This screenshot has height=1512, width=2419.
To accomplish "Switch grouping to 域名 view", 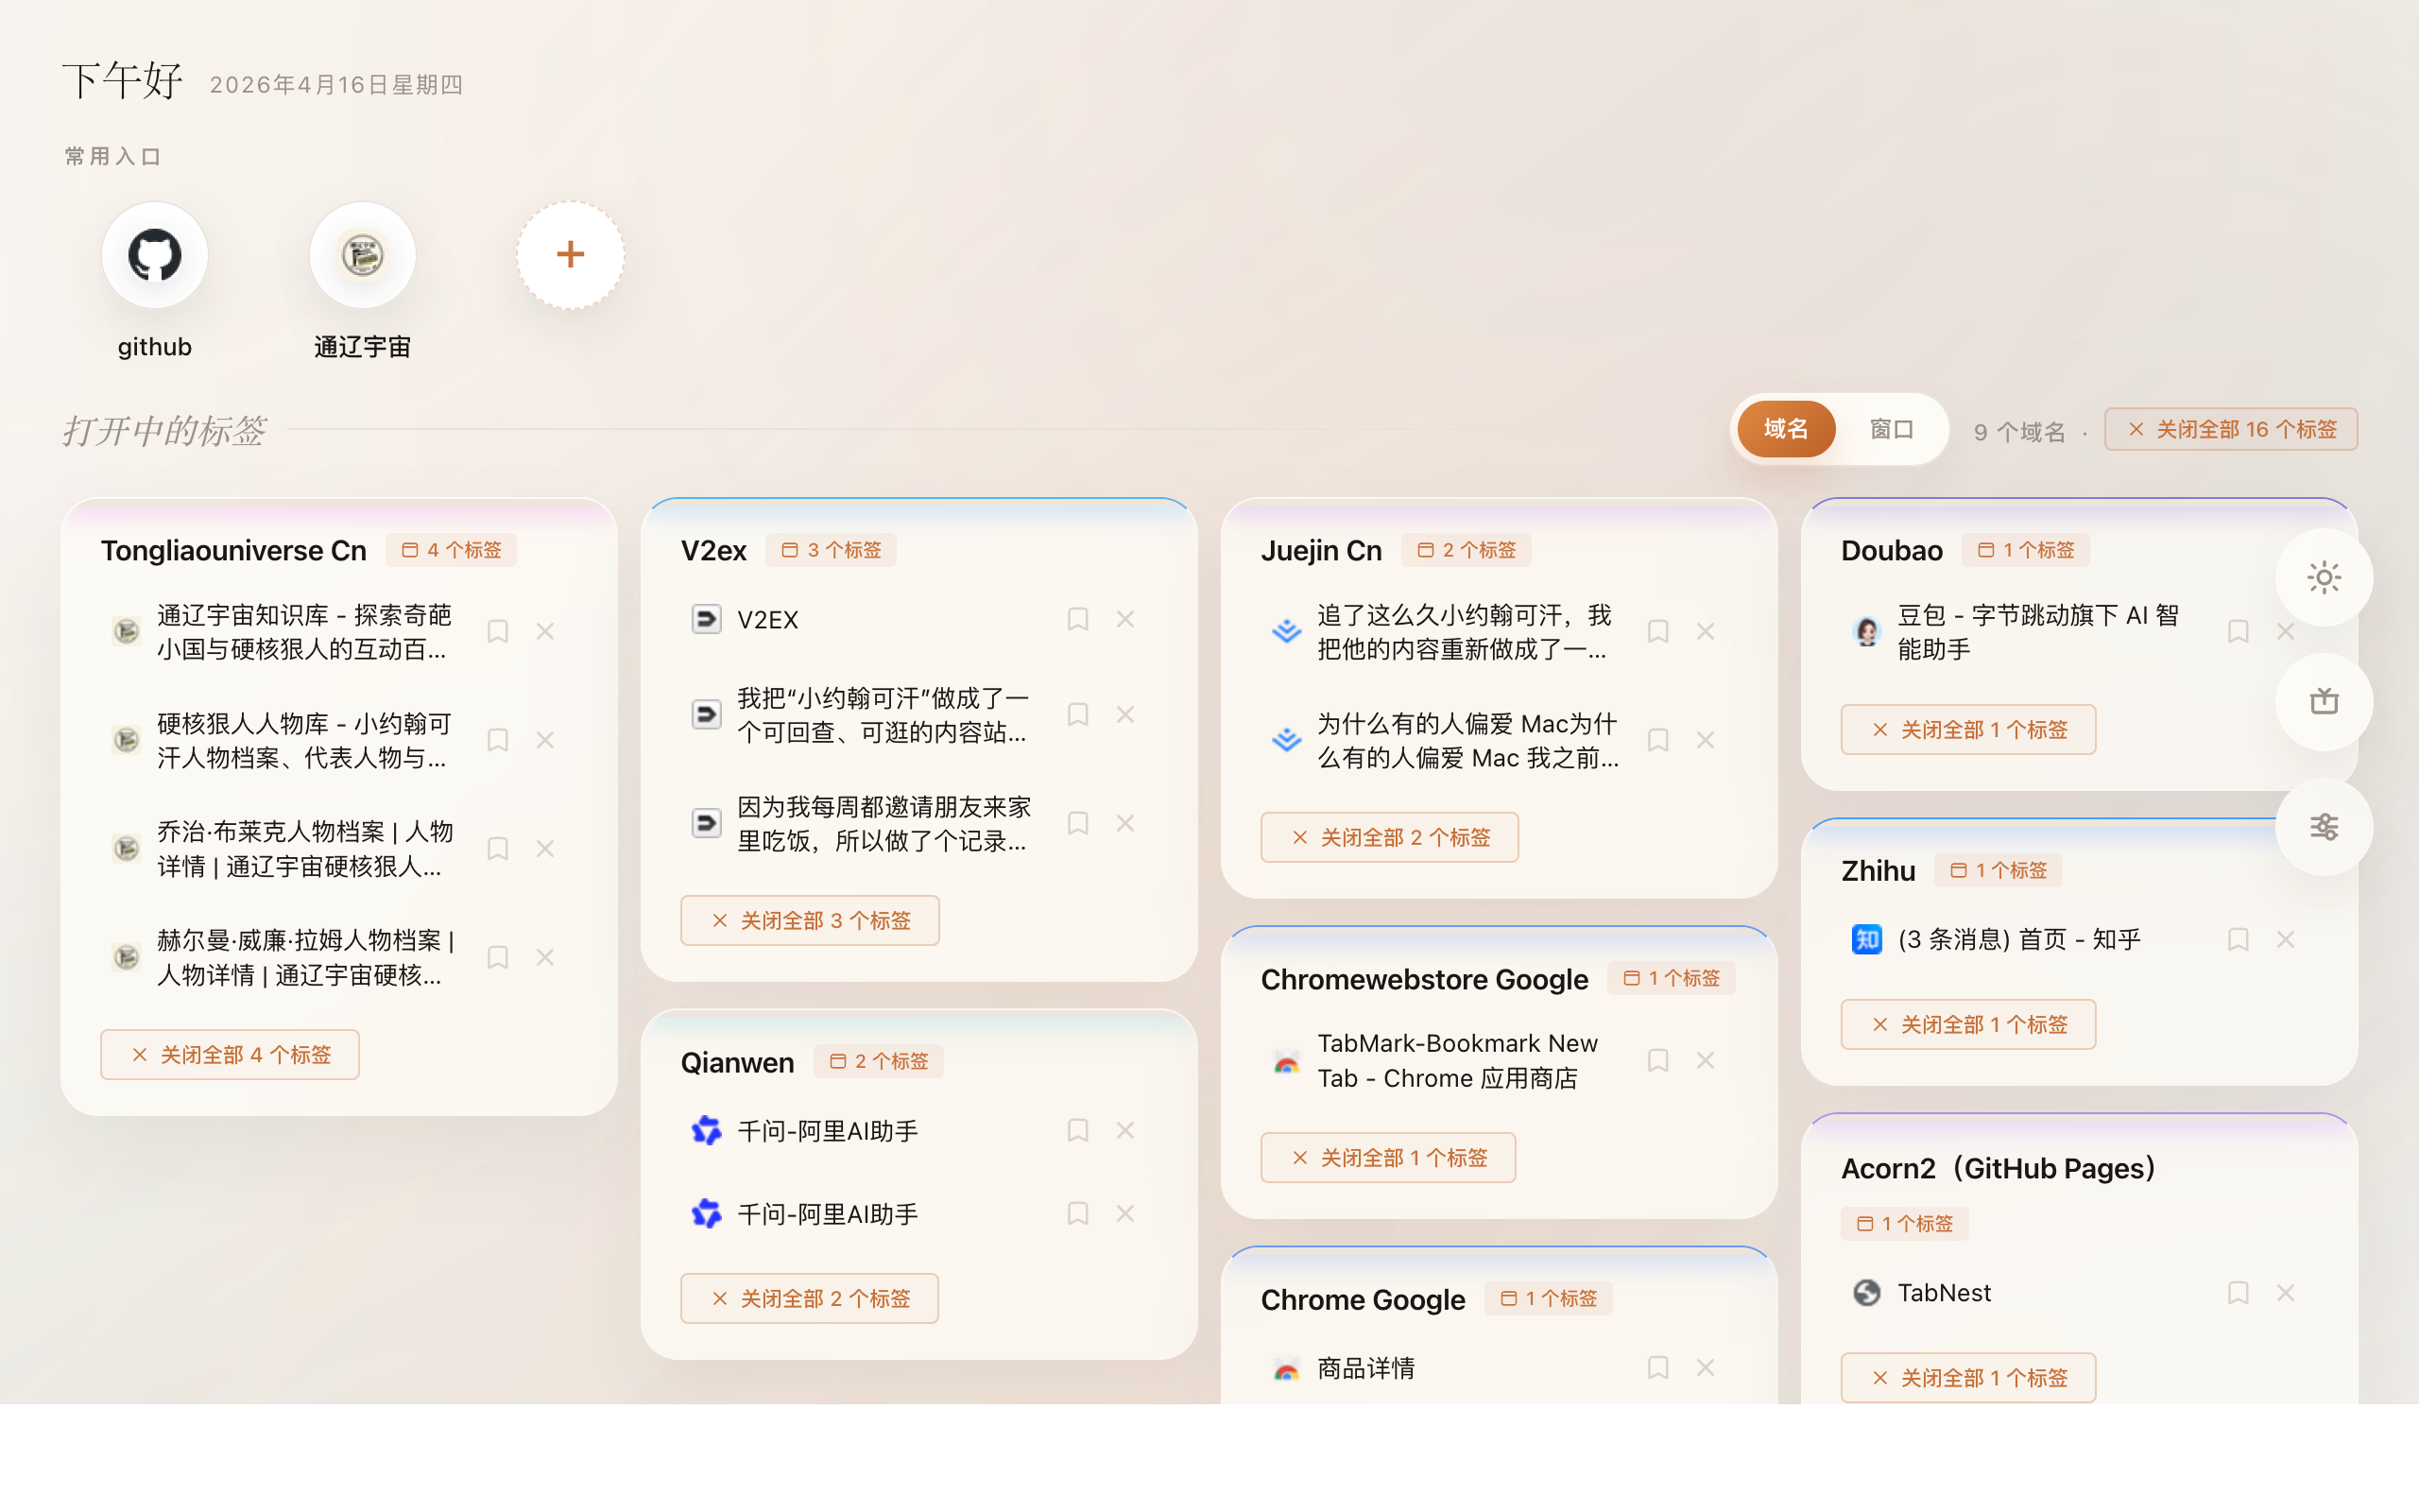I will 1785,429.
